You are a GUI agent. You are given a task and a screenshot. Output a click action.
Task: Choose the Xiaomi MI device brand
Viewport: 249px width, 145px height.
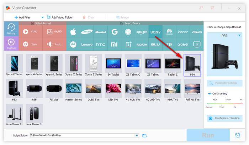tap(114, 45)
